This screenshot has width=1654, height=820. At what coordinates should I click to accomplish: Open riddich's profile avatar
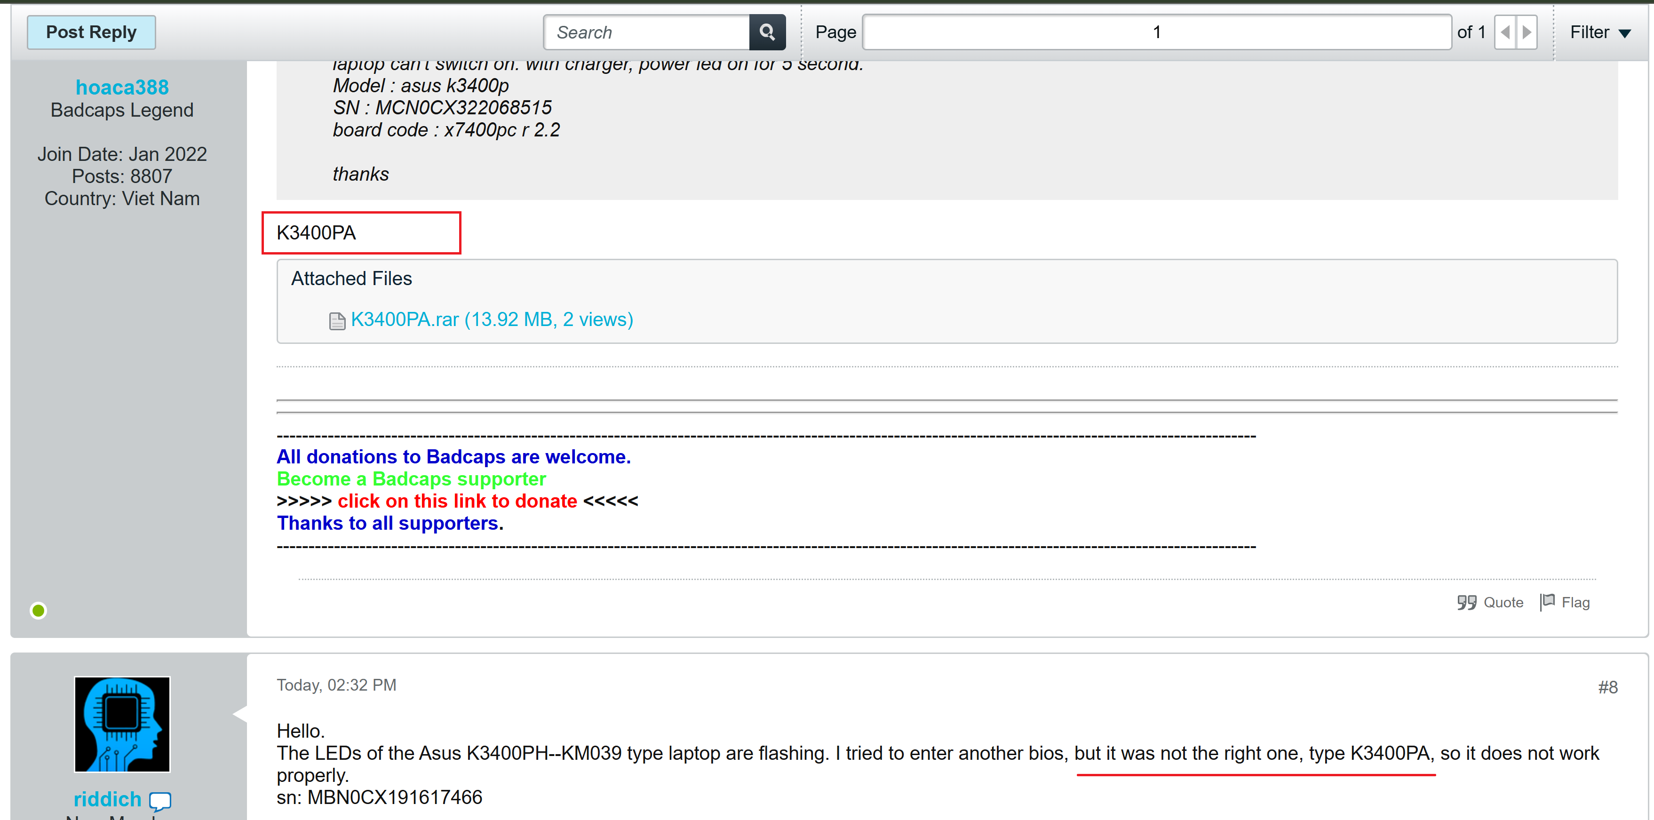(122, 724)
